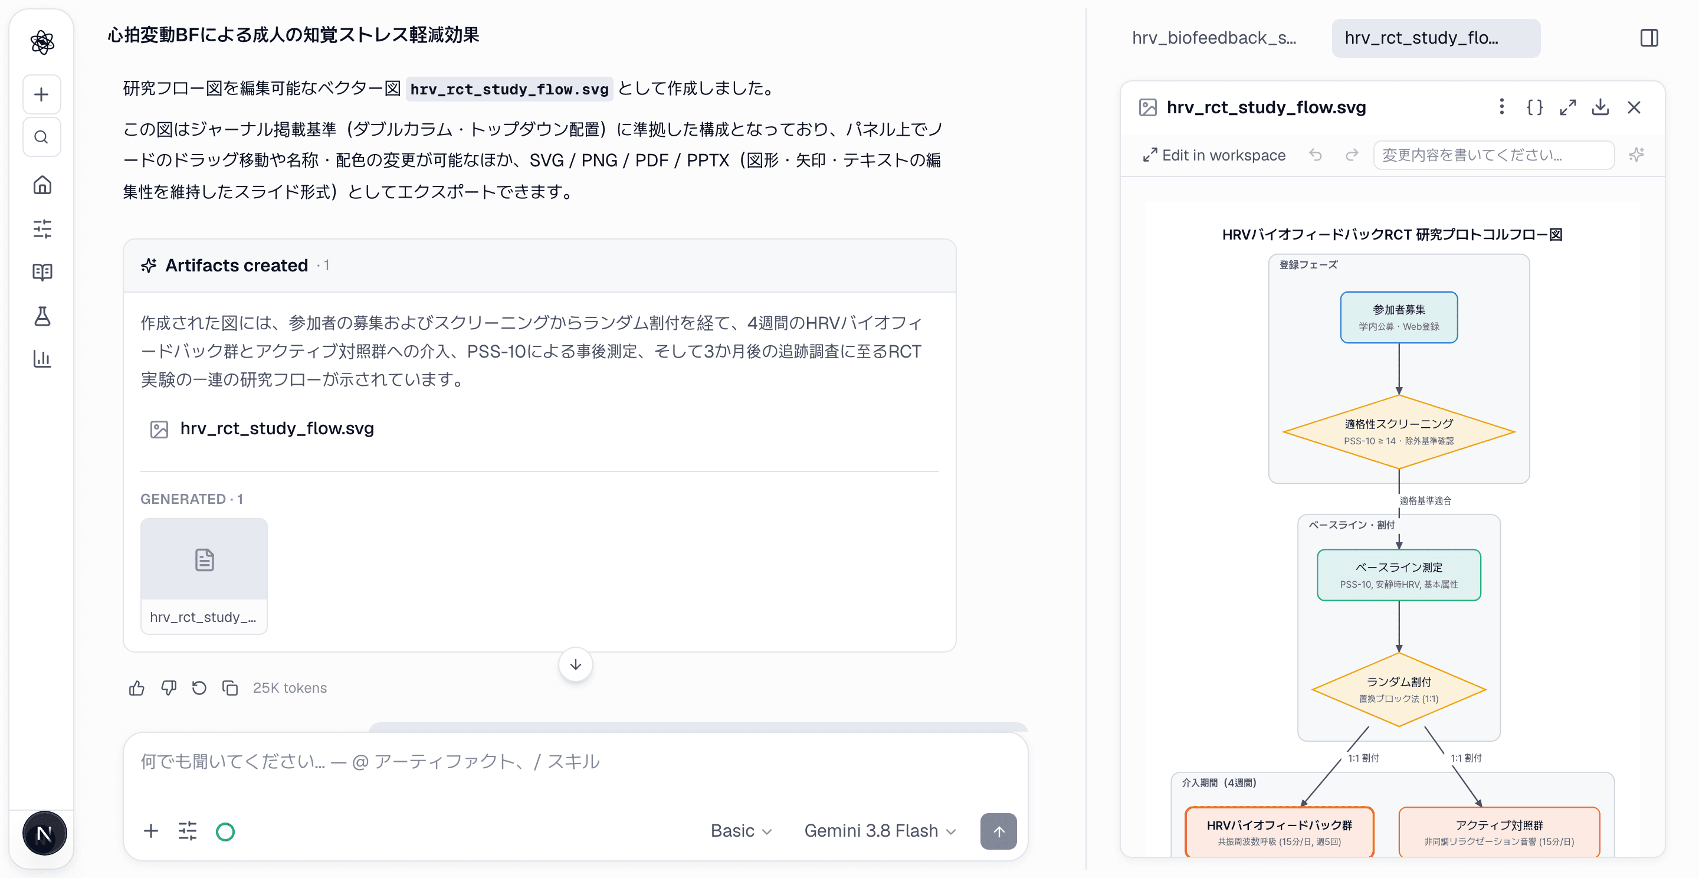This screenshot has height=878, width=1699.
Task: Click the HRVバイオフィードバック群 node
Action: (1280, 832)
